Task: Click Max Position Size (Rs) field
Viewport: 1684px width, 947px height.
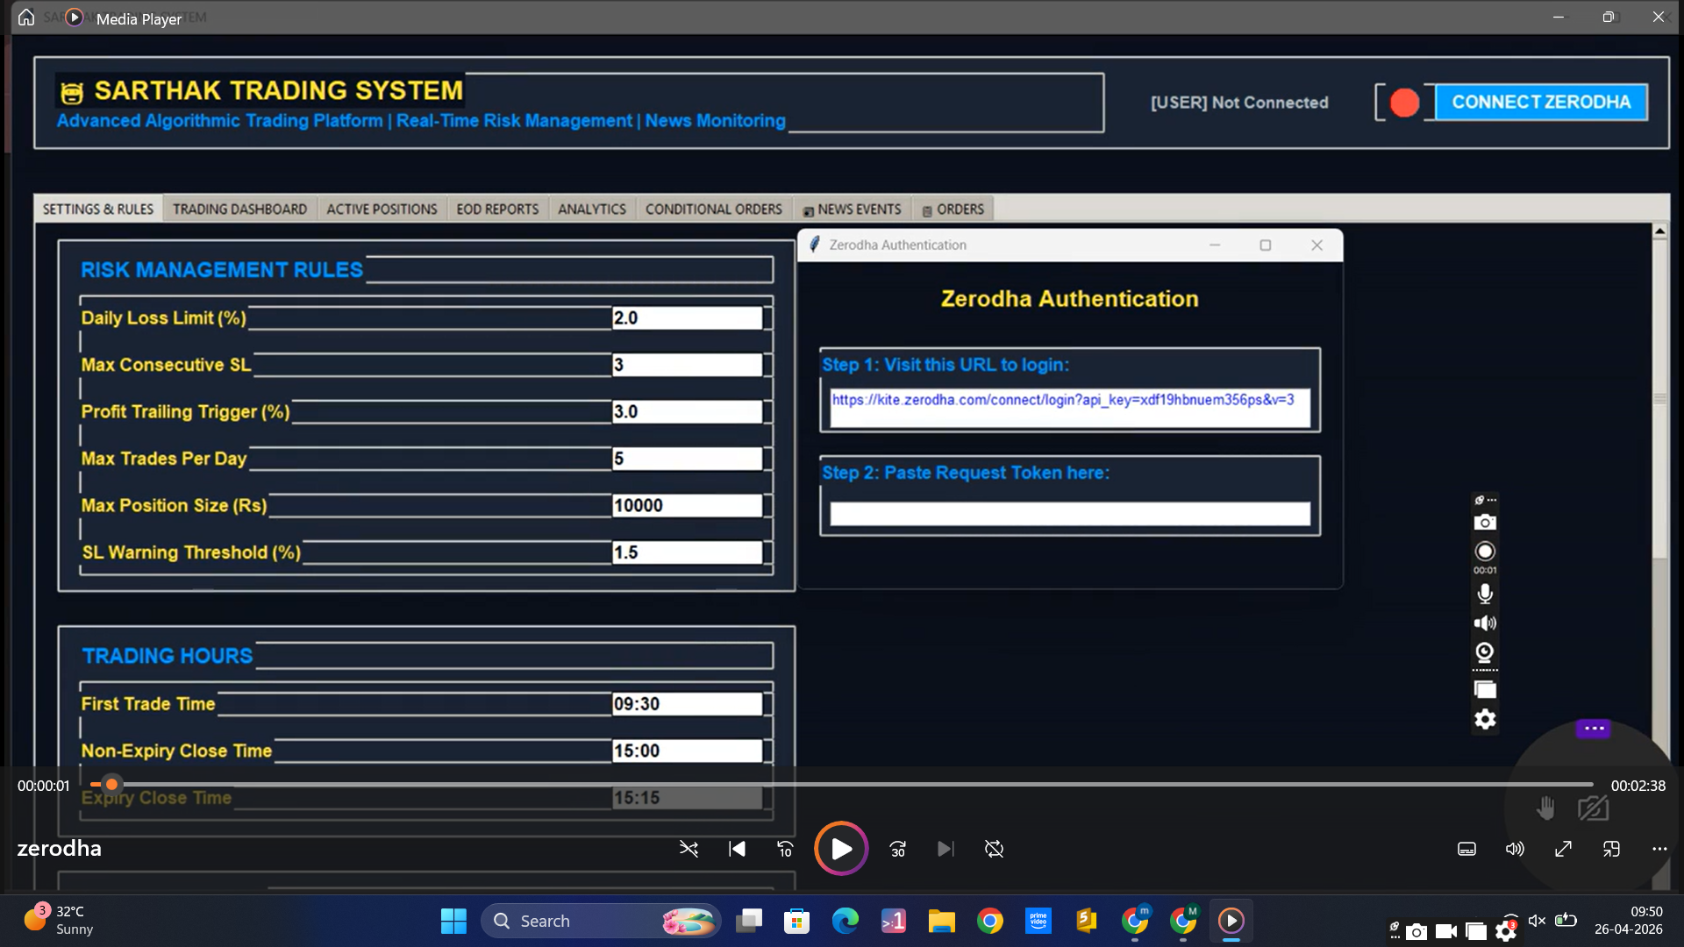Action: point(687,506)
